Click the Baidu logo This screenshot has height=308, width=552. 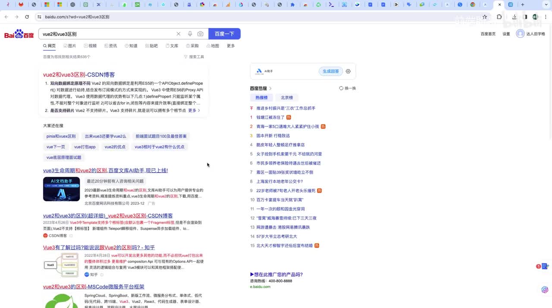click(x=19, y=34)
